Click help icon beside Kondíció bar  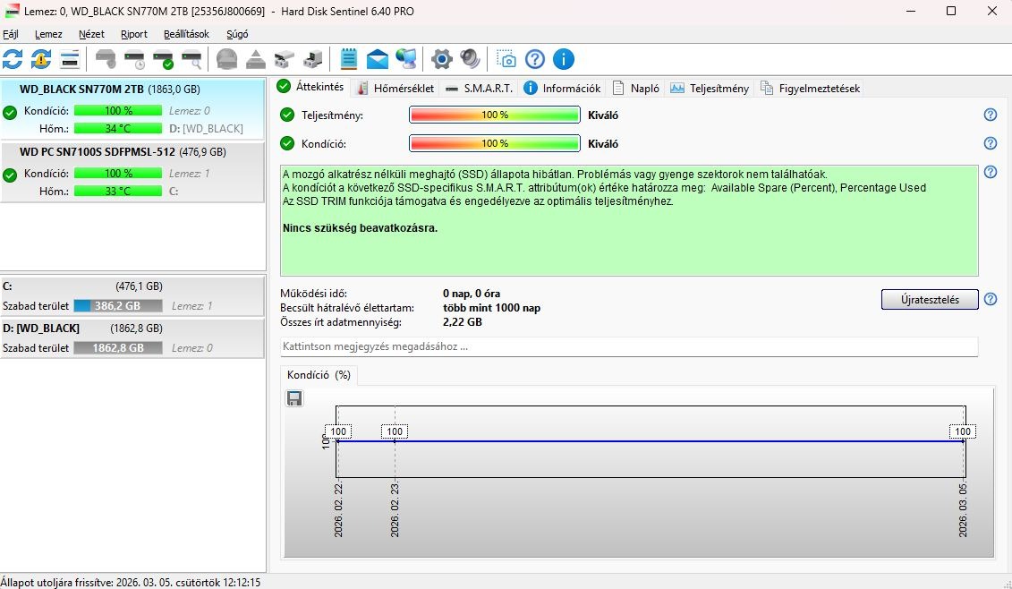[990, 143]
